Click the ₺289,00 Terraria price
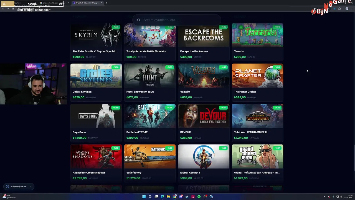Screen dimensions: 355x200 240,57
